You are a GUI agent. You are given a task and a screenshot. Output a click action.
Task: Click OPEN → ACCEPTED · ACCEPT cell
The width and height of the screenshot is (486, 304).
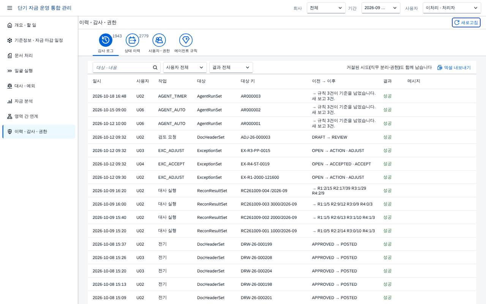tap(342, 164)
